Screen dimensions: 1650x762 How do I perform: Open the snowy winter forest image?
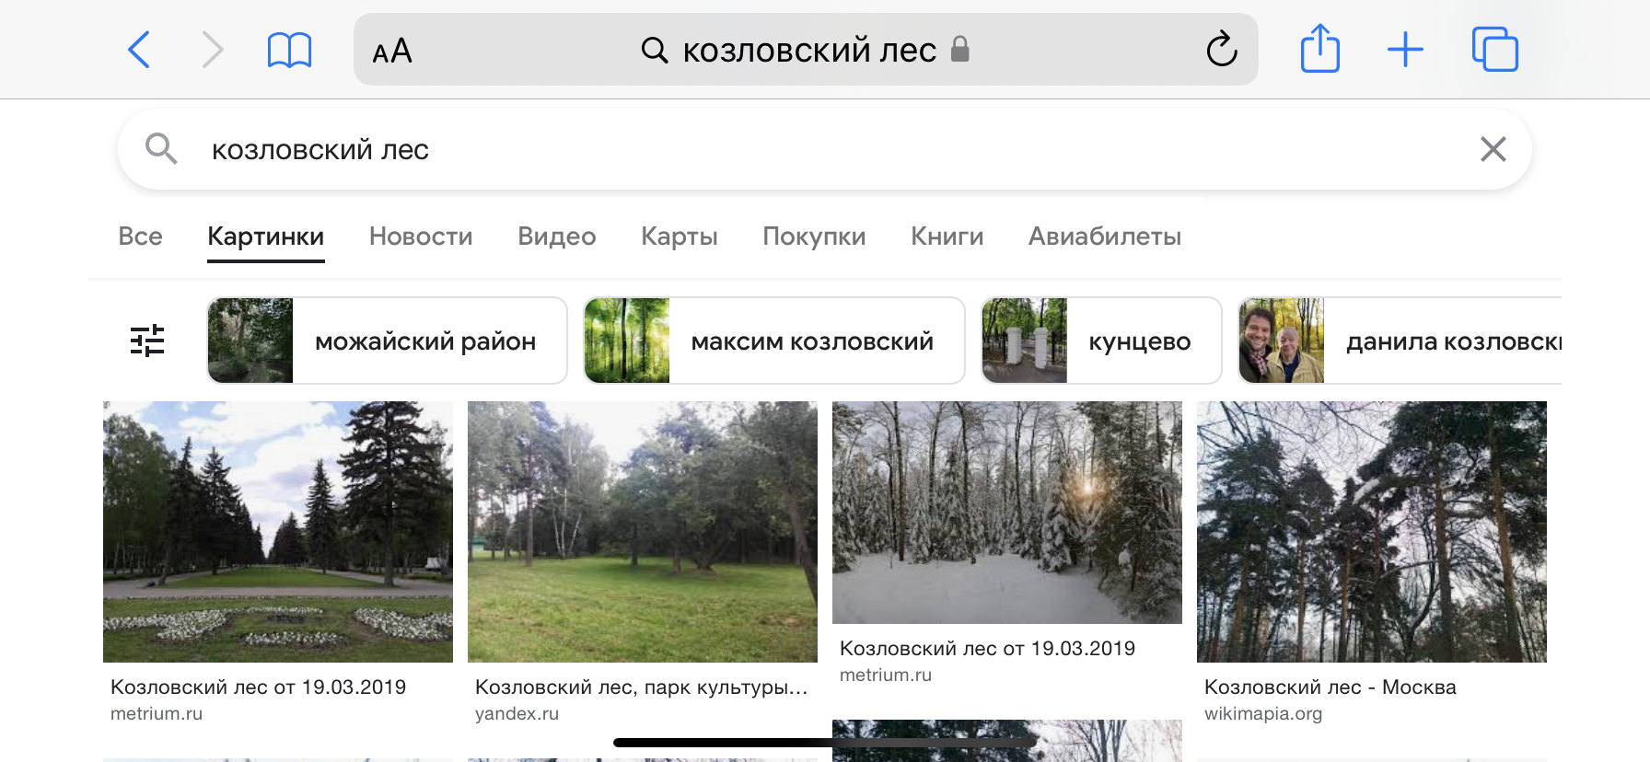tap(1007, 513)
